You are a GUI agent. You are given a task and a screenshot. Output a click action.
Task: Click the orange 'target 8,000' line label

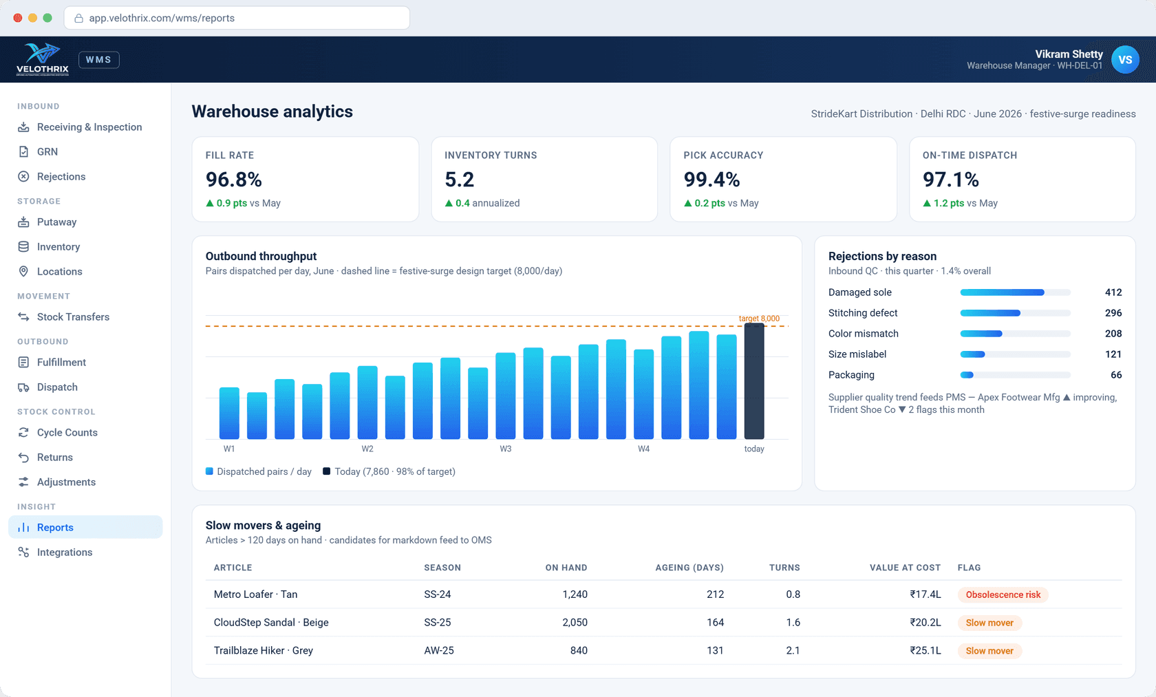coord(759,319)
